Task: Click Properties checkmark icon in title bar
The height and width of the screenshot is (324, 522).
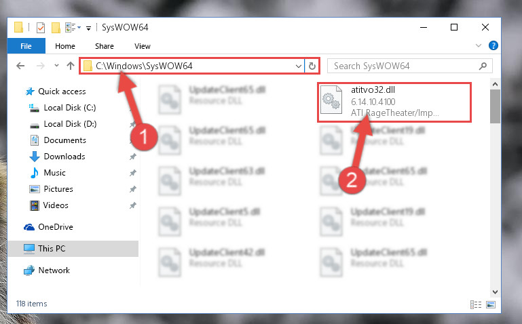Action: [x=41, y=28]
